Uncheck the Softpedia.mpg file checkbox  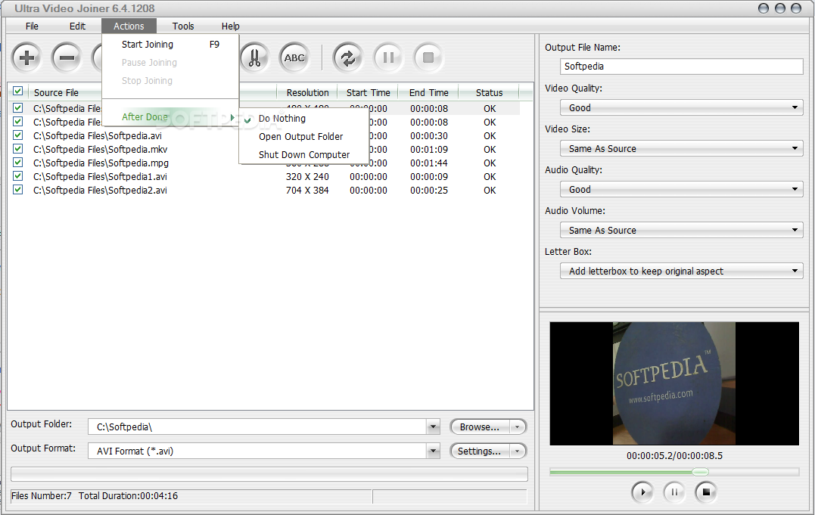[x=17, y=162]
